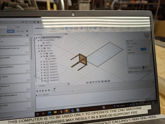Open the File menu document icon
The width and height of the screenshot is (165, 124).
click(x=38, y=22)
